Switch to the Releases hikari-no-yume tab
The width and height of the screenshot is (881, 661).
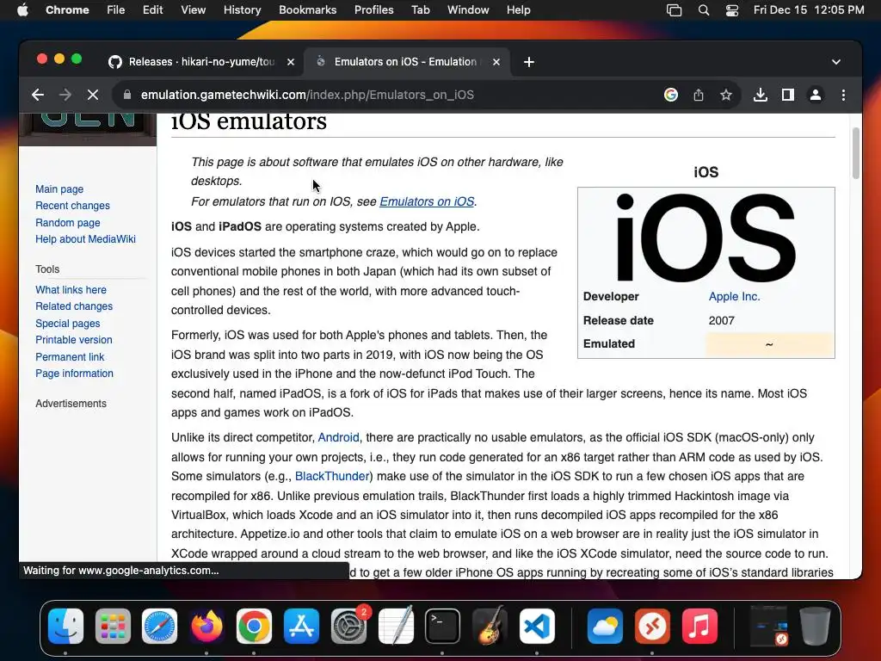tap(202, 62)
